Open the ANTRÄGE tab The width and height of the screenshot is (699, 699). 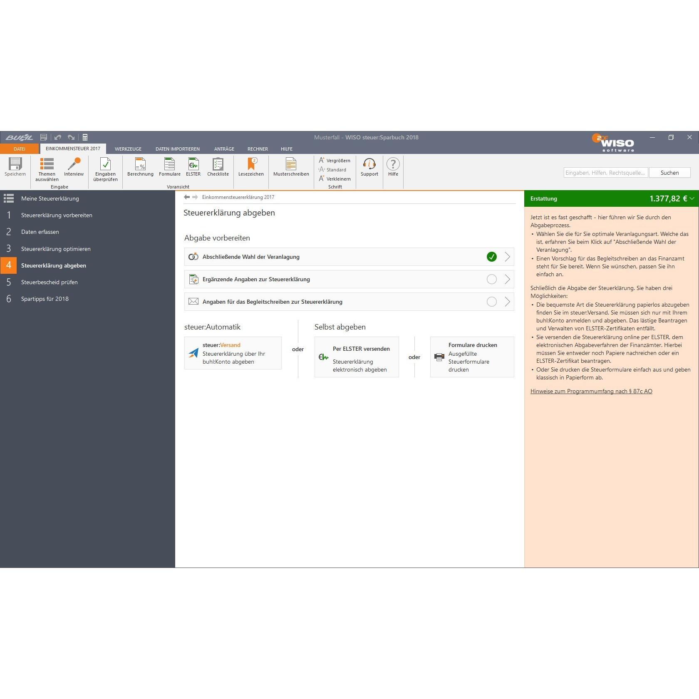[x=224, y=149]
